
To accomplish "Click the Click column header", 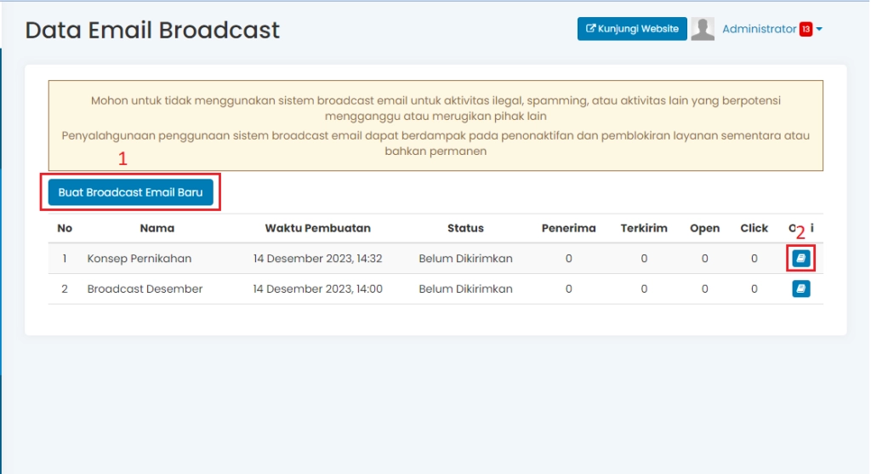I will point(754,228).
